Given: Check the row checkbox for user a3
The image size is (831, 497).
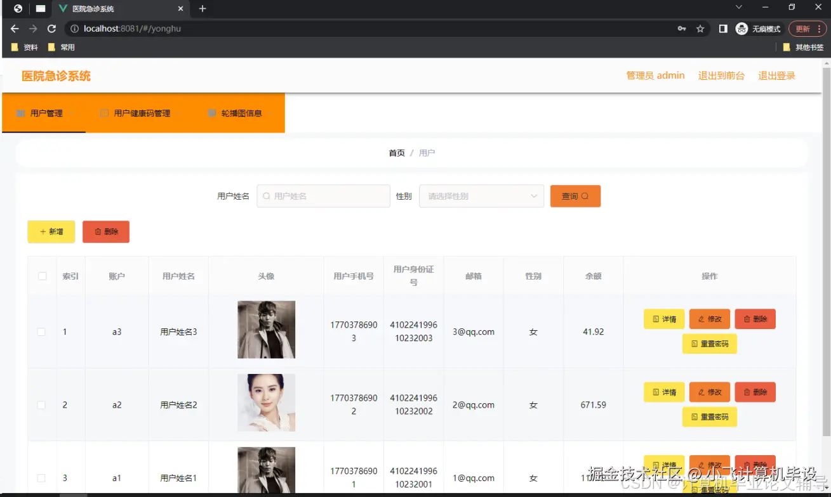Looking at the screenshot, I should click(41, 332).
